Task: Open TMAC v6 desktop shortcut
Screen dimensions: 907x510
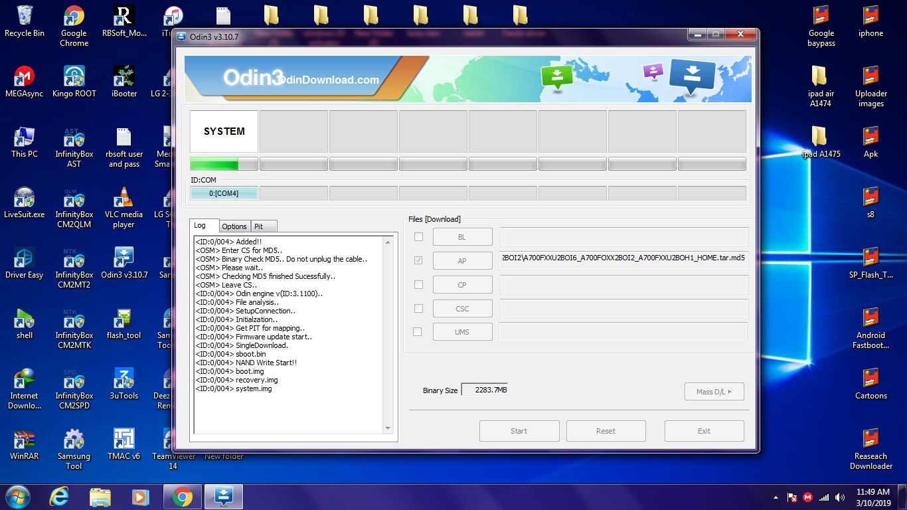Action: click(x=124, y=445)
